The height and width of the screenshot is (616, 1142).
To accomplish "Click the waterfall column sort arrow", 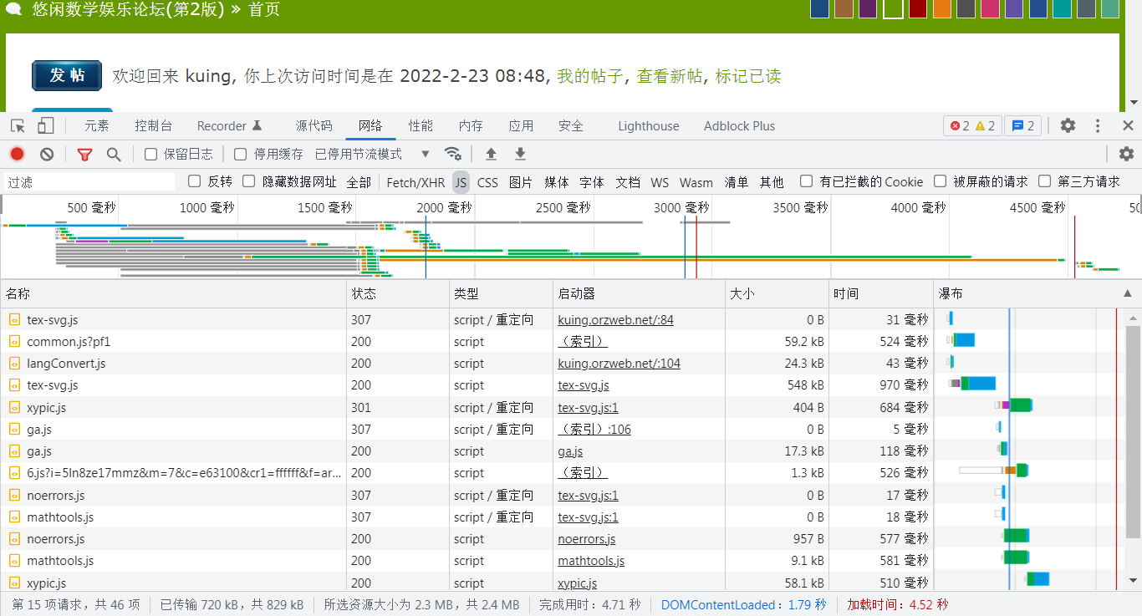I will pyautogui.click(x=1127, y=293).
